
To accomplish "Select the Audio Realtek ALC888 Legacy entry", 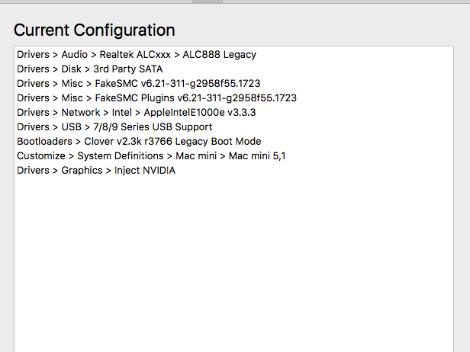I will 137,55.
